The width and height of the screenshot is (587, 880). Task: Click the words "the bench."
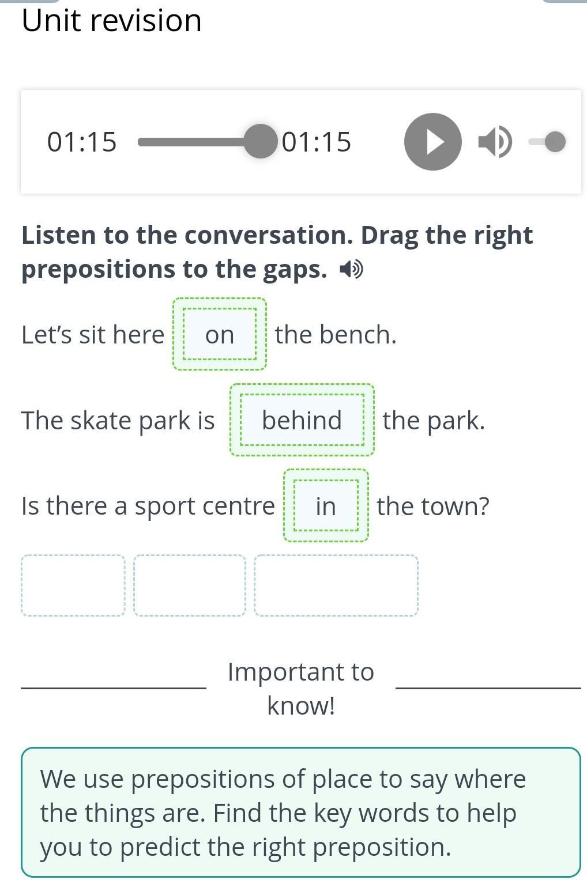(x=336, y=334)
